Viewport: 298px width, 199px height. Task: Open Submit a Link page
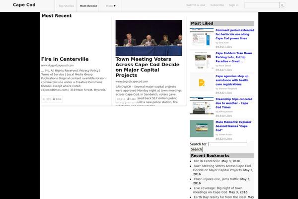[196, 5]
